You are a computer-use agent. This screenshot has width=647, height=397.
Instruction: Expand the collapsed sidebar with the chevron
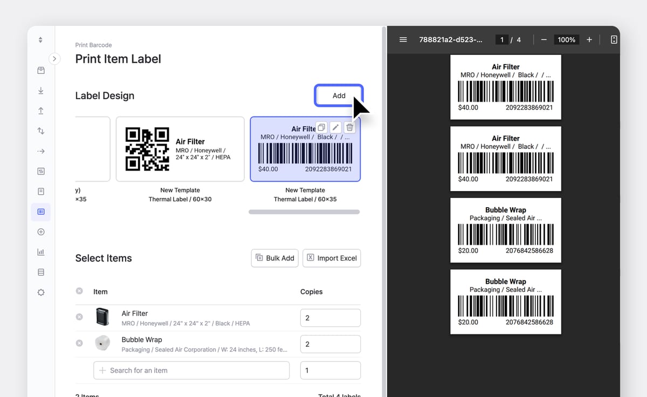pyautogui.click(x=54, y=58)
